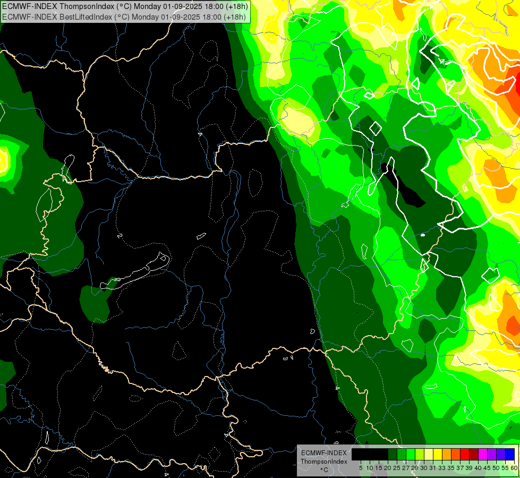
Task: Click the legend tick label 29
Action: [415, 468]
